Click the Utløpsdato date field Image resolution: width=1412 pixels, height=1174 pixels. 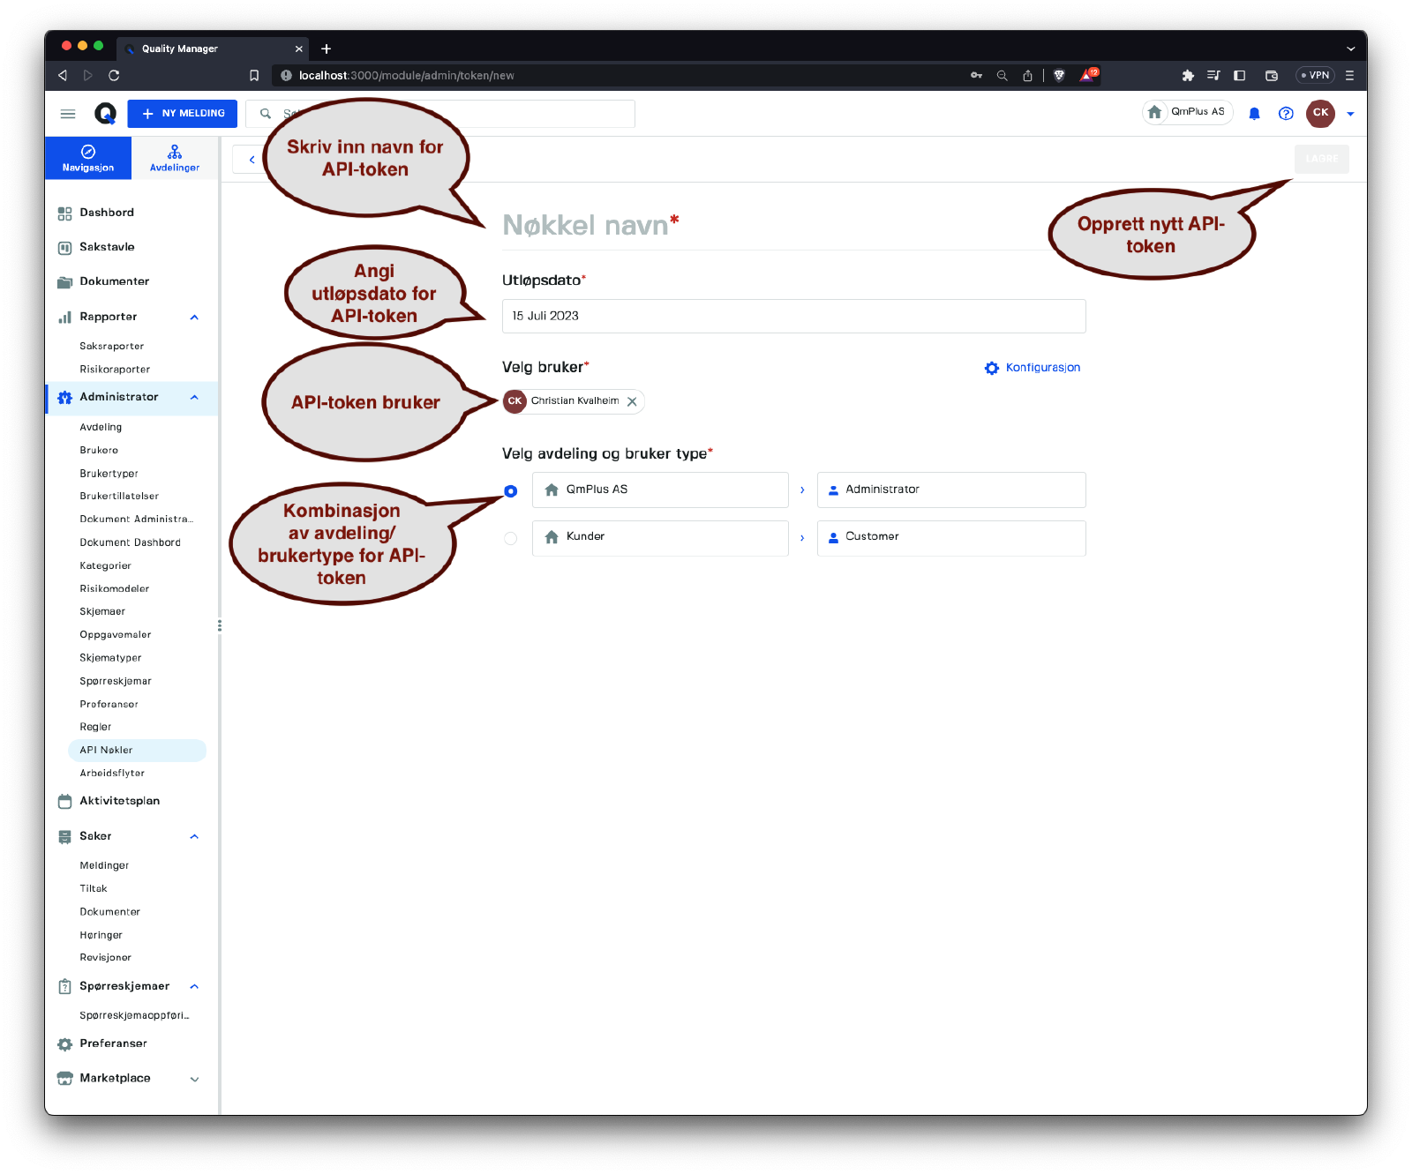[x=793, y=316]
